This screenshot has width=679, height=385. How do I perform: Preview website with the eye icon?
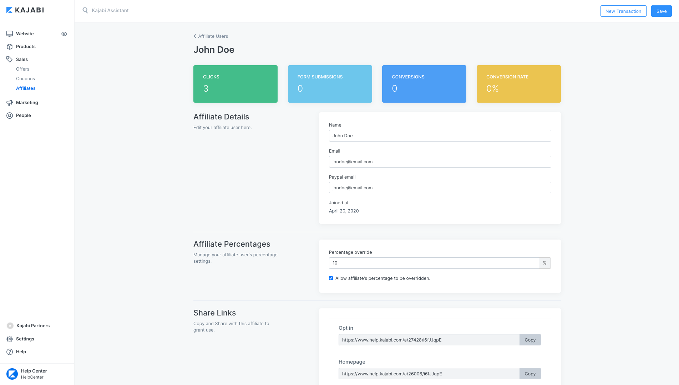tap(64, 34)
